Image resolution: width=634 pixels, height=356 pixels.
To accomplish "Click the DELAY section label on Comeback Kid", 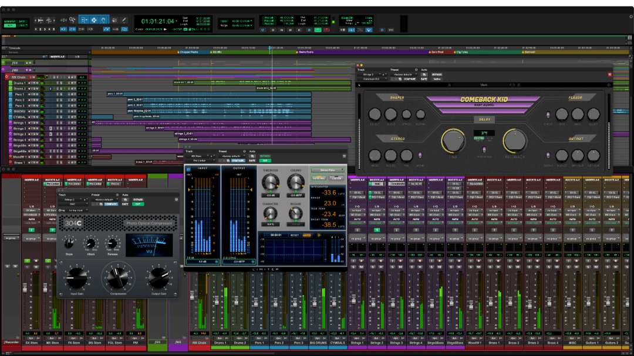I will coord(484,119).
